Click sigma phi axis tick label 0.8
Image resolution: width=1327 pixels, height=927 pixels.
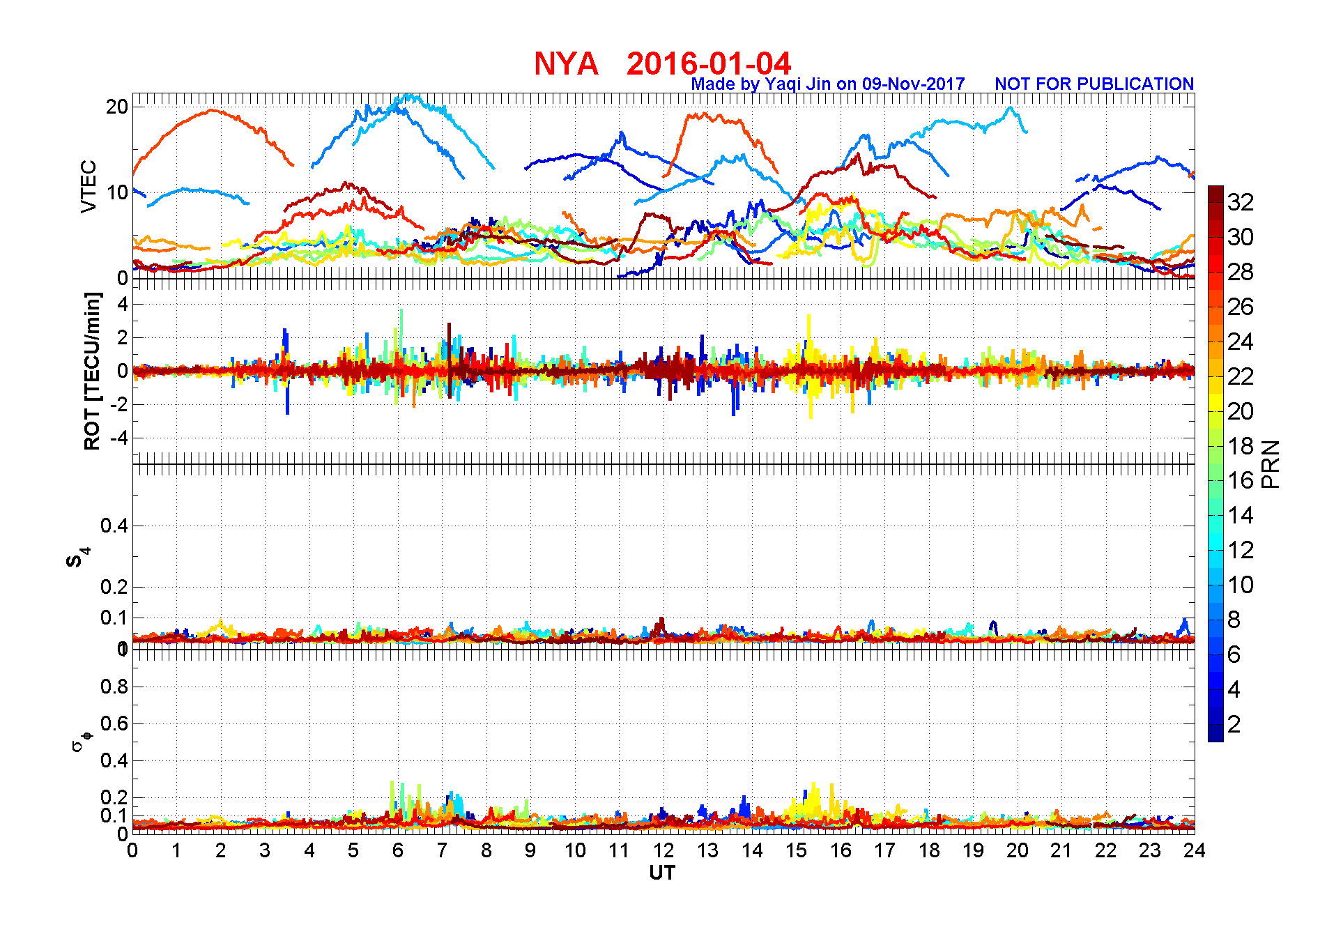click(114, 687)
